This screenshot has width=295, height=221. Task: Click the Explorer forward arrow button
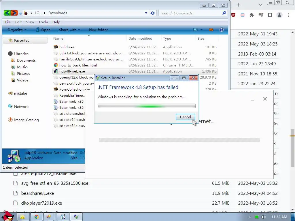click(14, 13)
